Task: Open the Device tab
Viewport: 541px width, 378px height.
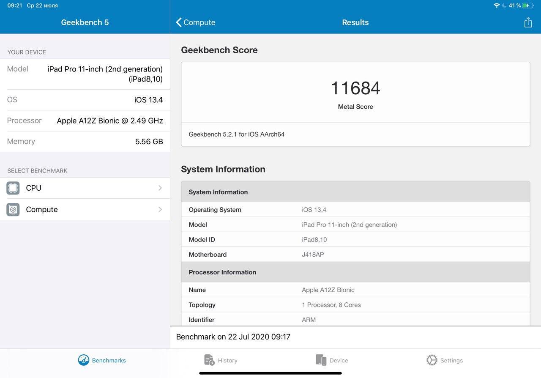Action: click(x=332, y=360)
